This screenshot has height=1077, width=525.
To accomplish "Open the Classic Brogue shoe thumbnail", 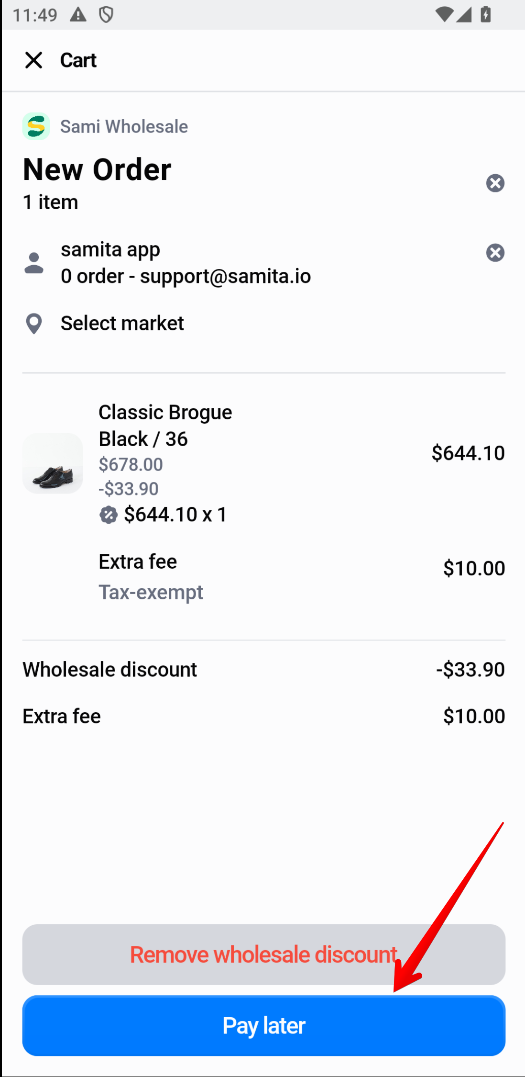I will click(x=53, y=463).
